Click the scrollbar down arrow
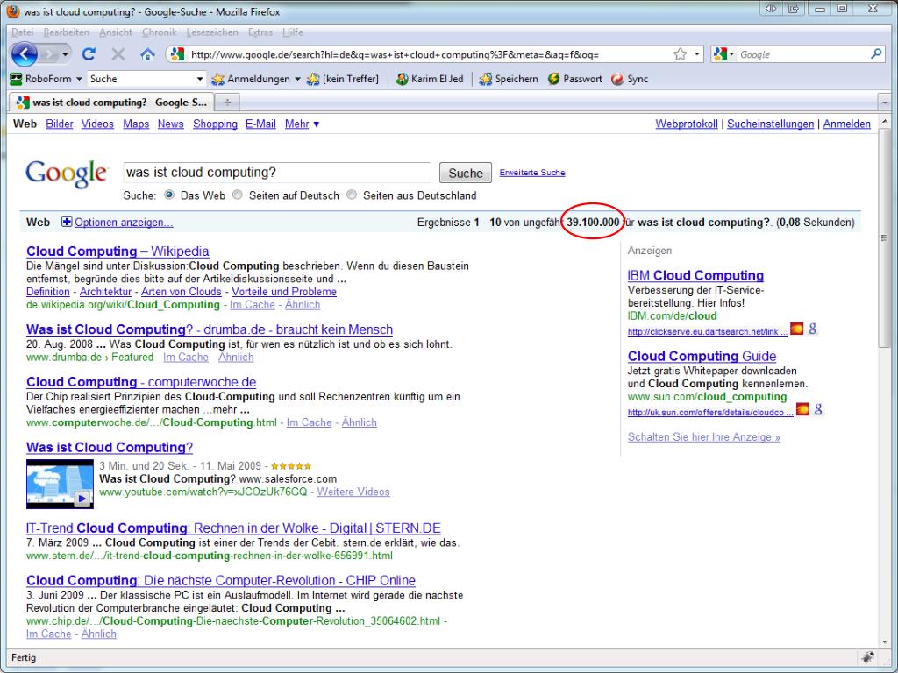The height and width of the screenshot is (673, 898). tap(884, 641)
